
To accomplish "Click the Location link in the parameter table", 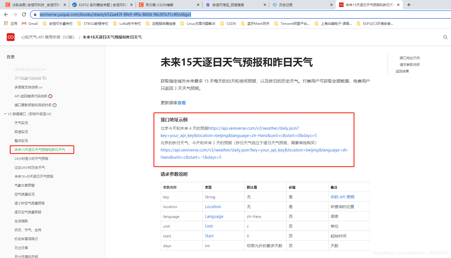I will [213, 206].
